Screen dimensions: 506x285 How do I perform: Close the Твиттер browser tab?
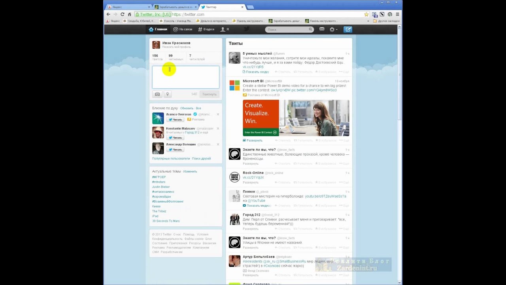[x=242, y=7]
